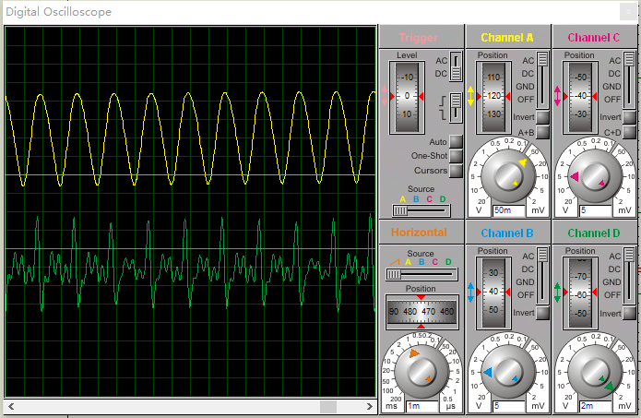Click the Horizontal Source selector slider
This screenshot has width=641, height=418.
click(421, 274)
